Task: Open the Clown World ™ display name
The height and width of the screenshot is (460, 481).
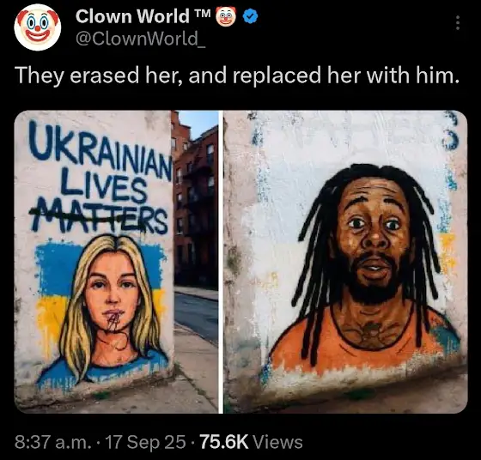Action: [143, 16]
